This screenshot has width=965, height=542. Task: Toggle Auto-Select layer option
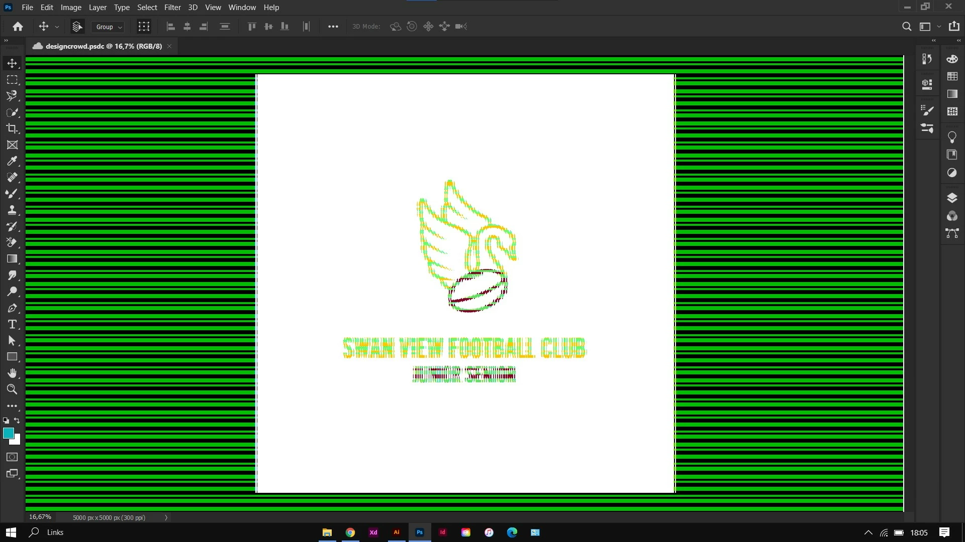click(x=77, y=27)
